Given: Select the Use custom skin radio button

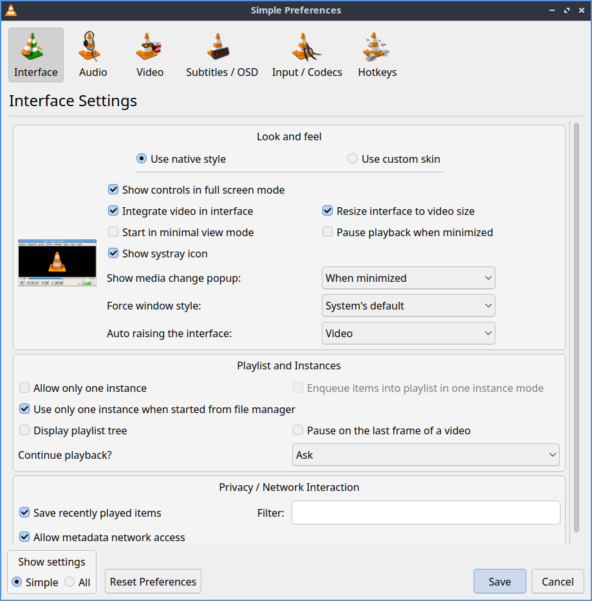Looking at the screenshot, I should (353, 159).
